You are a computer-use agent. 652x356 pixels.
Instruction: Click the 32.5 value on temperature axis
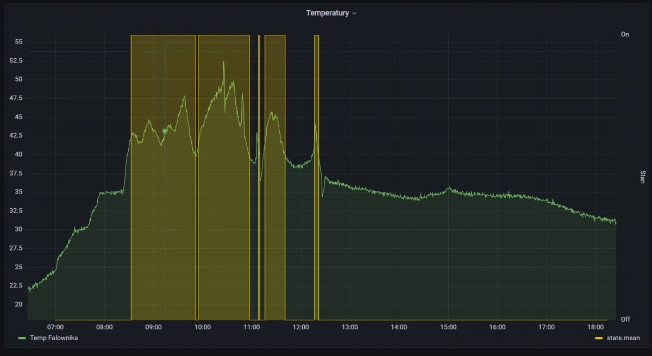click(x=16, y=211)
